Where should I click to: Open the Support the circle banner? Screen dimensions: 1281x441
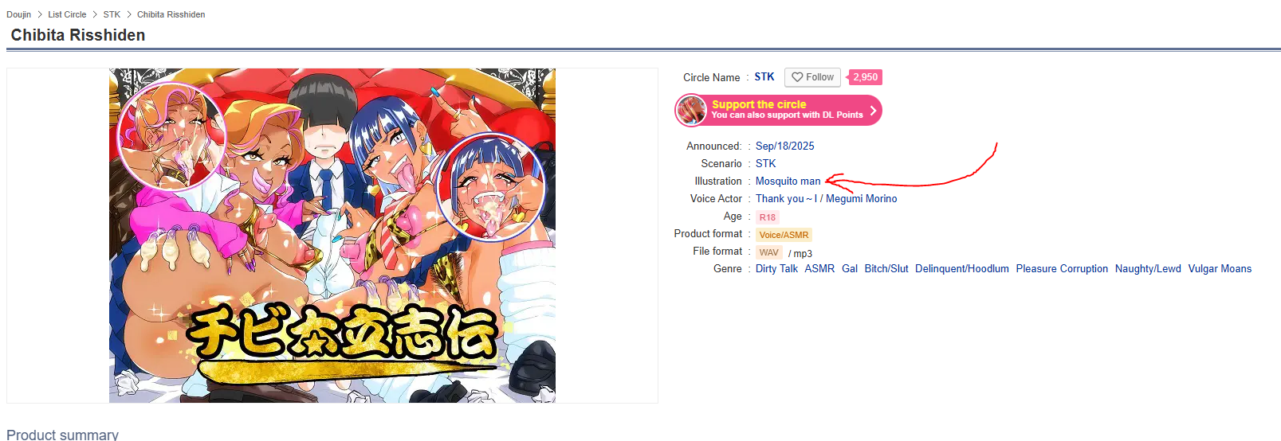[779, 111]
